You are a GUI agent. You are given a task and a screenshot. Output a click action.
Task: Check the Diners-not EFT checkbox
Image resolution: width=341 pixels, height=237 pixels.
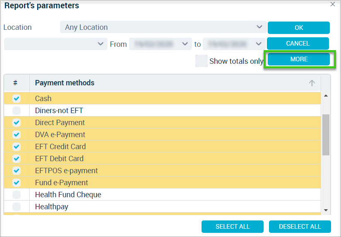pos(17,111)
